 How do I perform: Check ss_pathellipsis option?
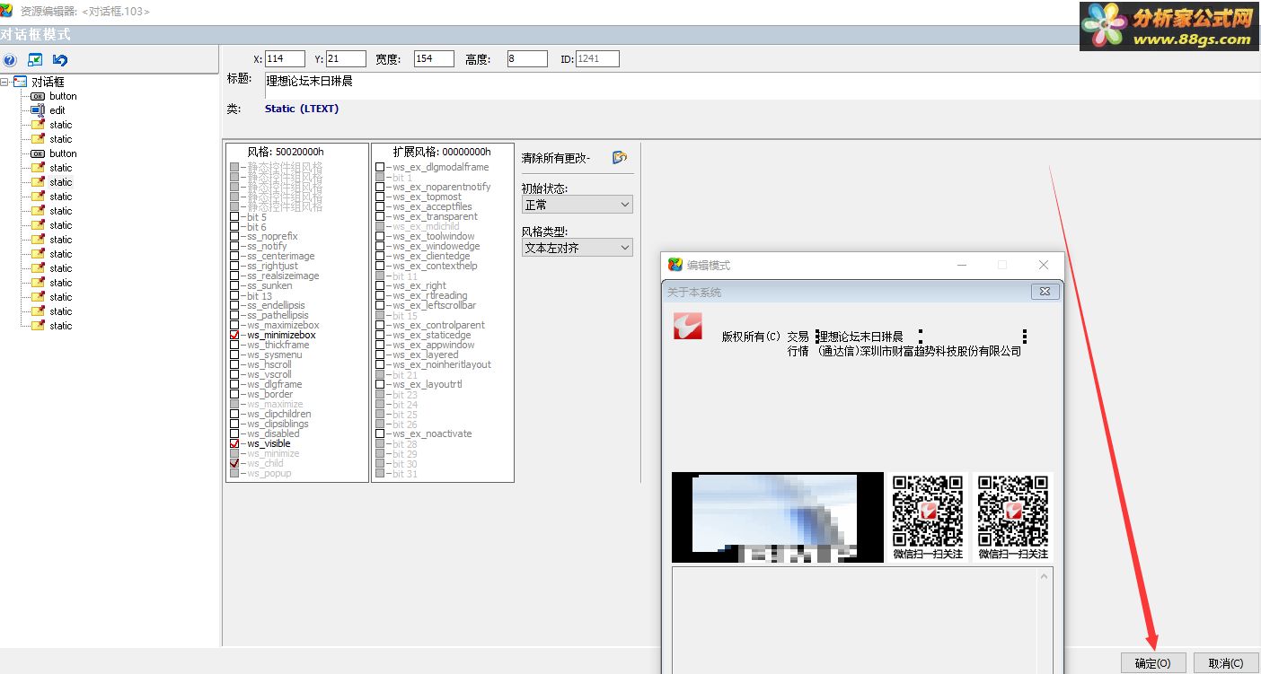tap(234, 315)
